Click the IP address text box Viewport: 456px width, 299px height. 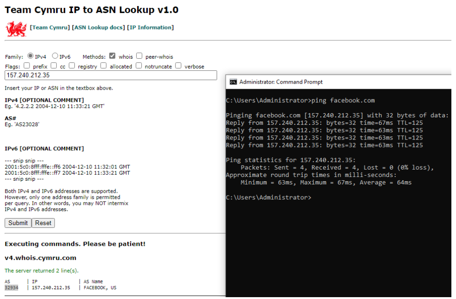[x=111, y=75]
